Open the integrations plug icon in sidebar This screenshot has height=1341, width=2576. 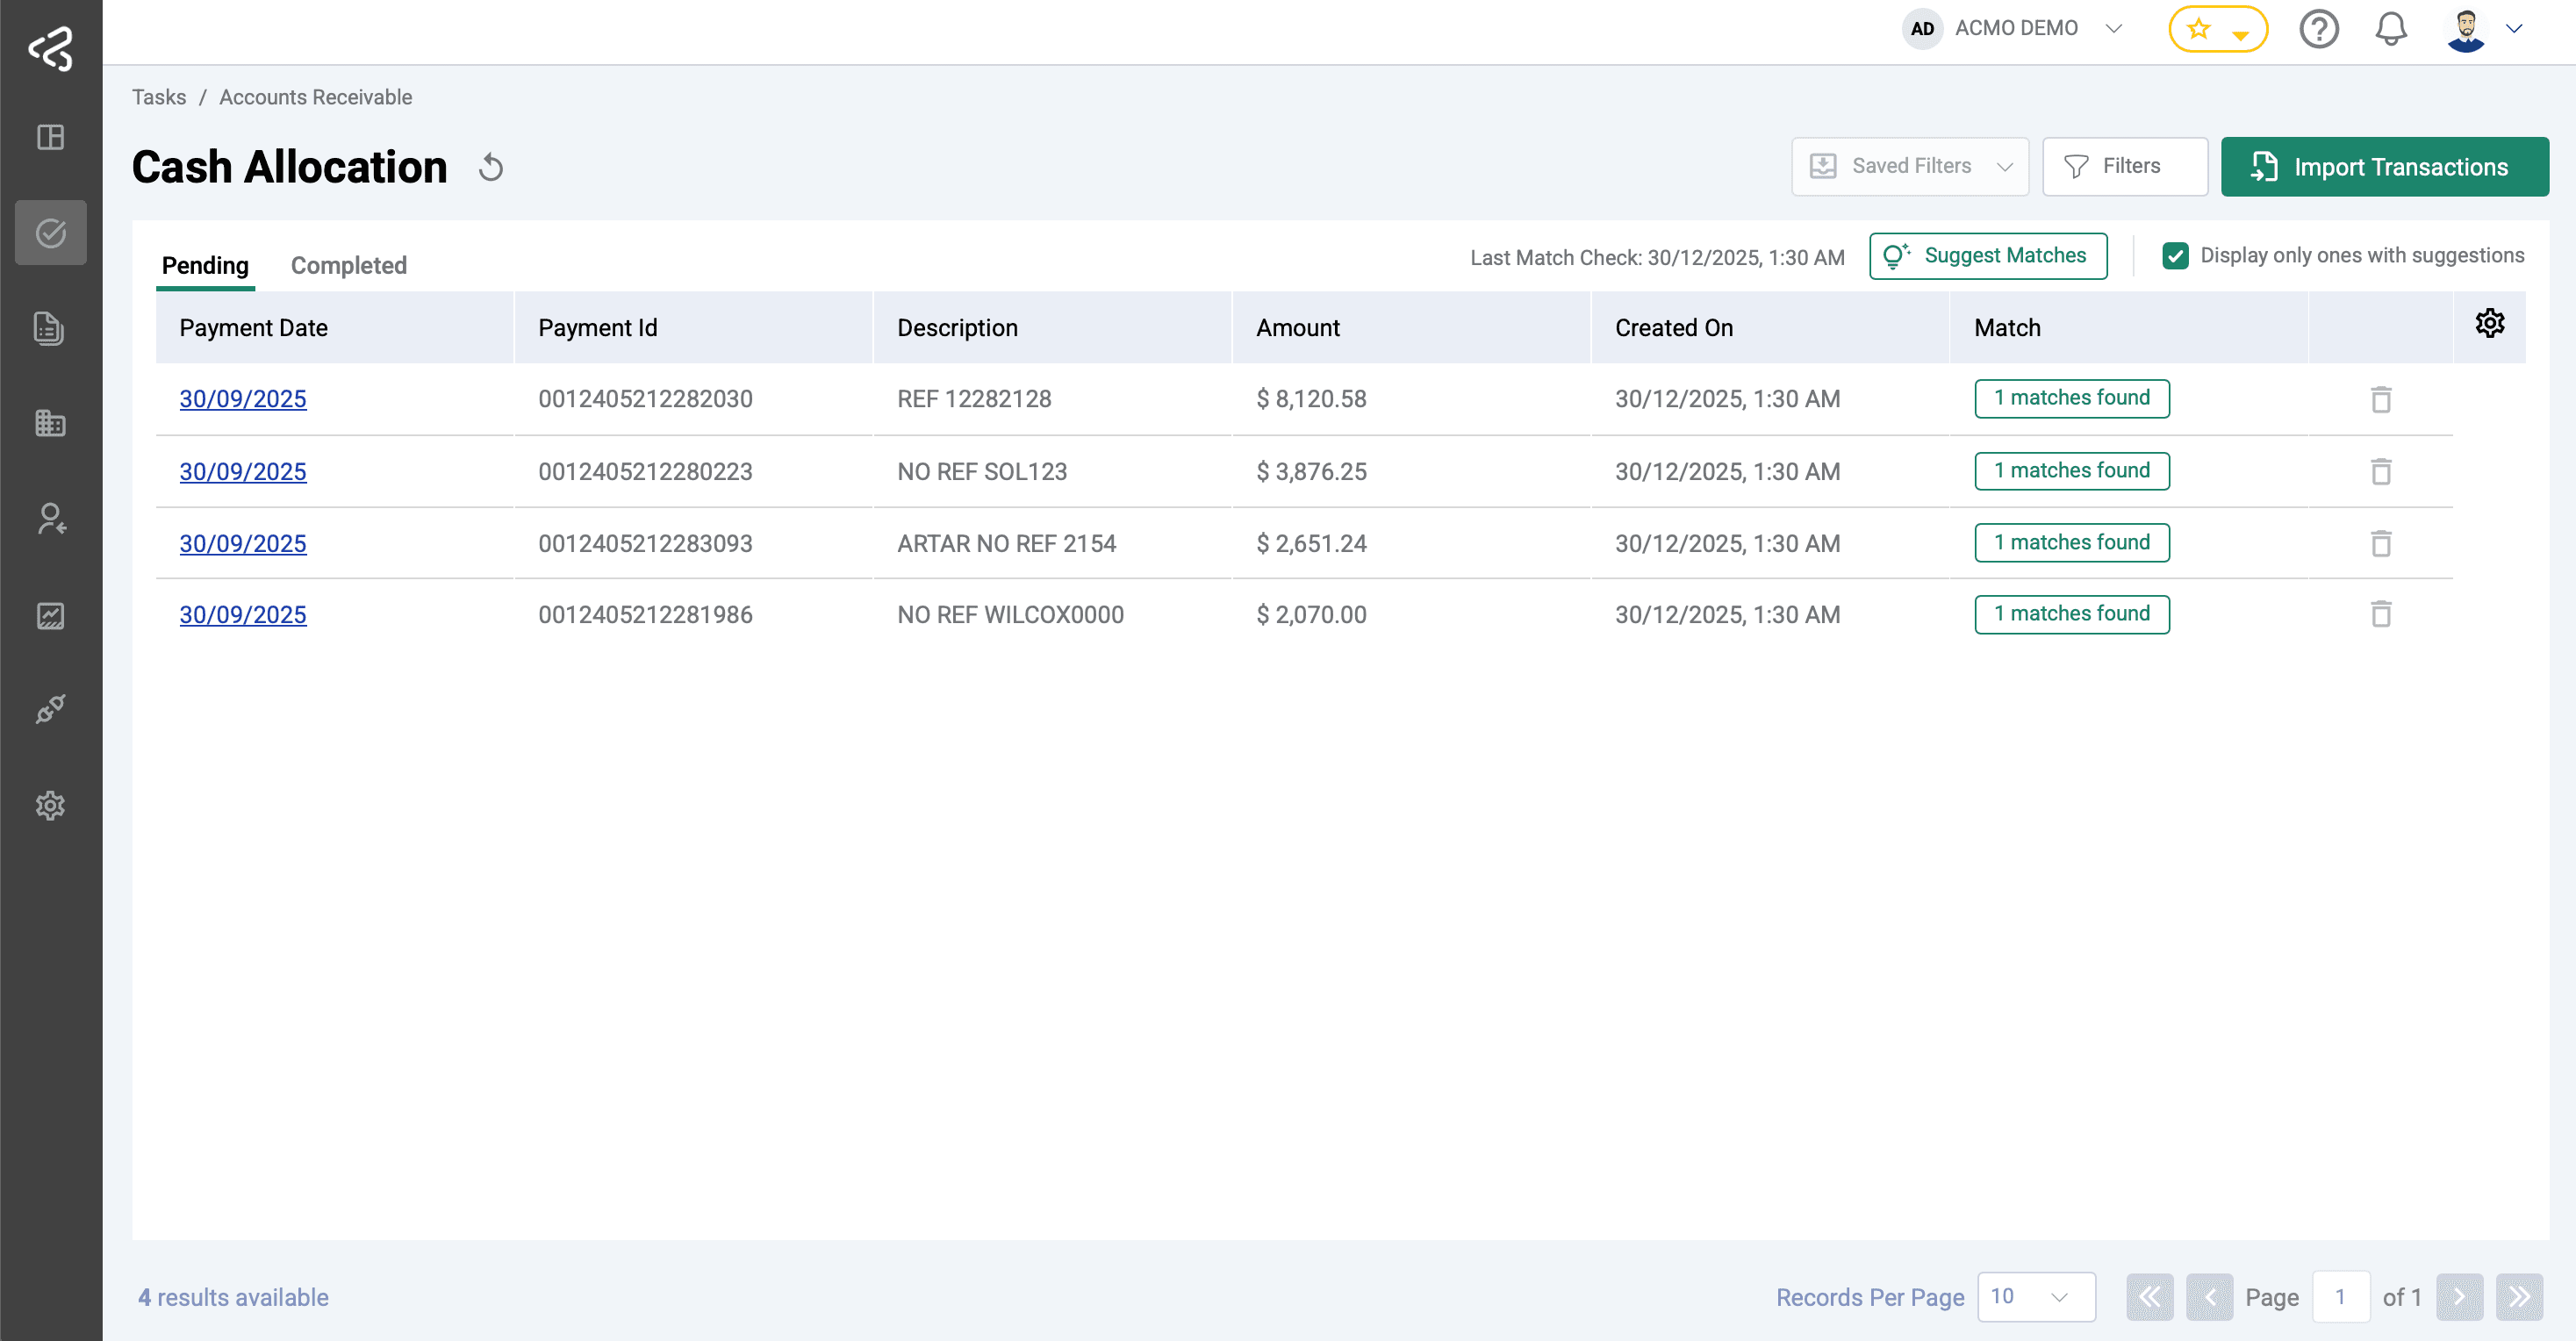[x=50, y=710]
